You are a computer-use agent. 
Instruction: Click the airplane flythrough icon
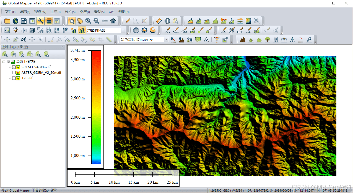257,21
